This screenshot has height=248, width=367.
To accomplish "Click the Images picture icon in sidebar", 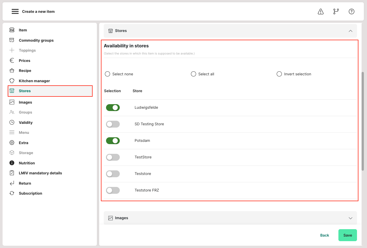I will 12,102.
